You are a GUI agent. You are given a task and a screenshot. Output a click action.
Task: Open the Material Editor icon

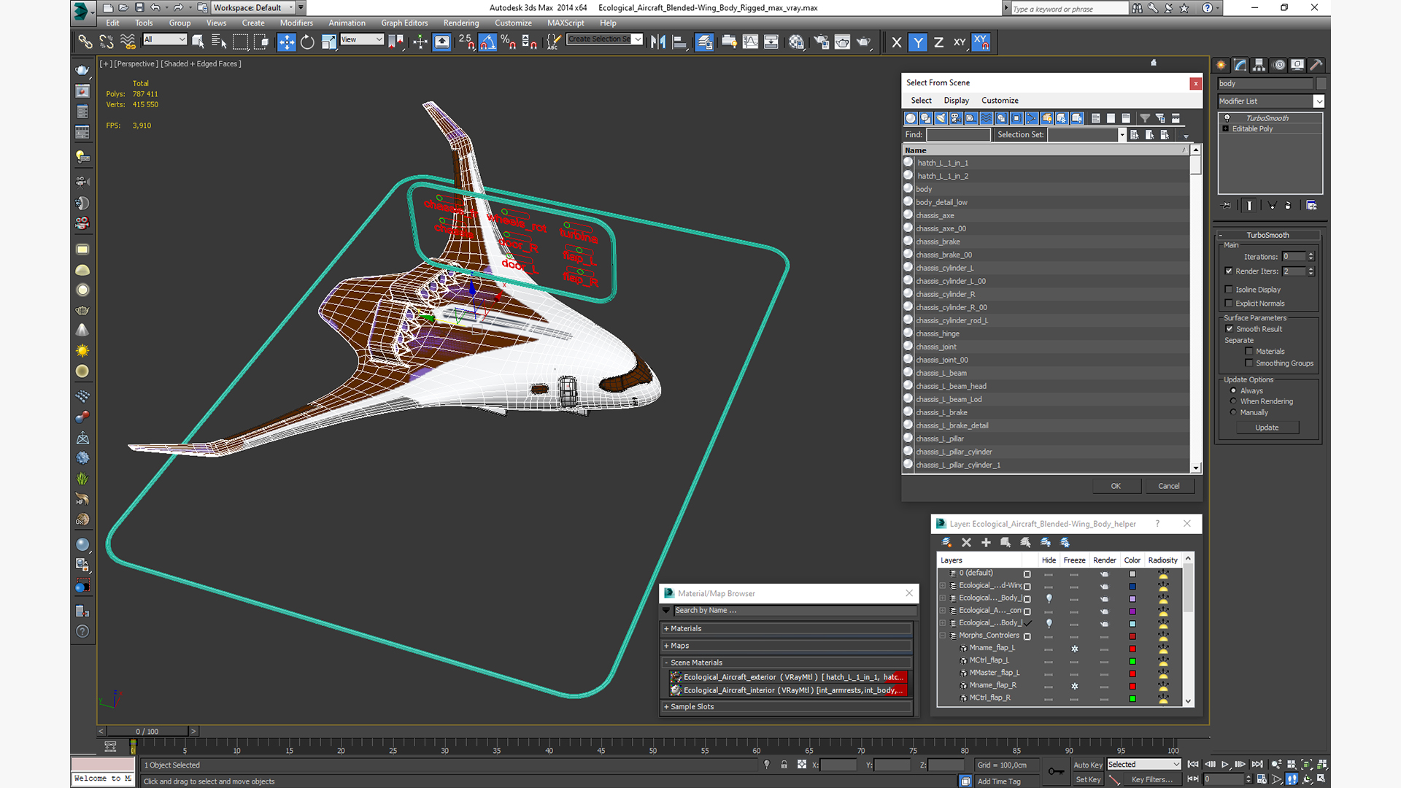(796, 42)
